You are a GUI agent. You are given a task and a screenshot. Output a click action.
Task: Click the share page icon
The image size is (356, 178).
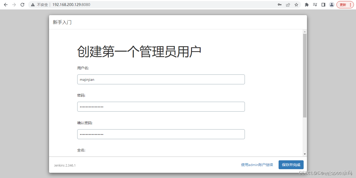[x=288, y=5]
